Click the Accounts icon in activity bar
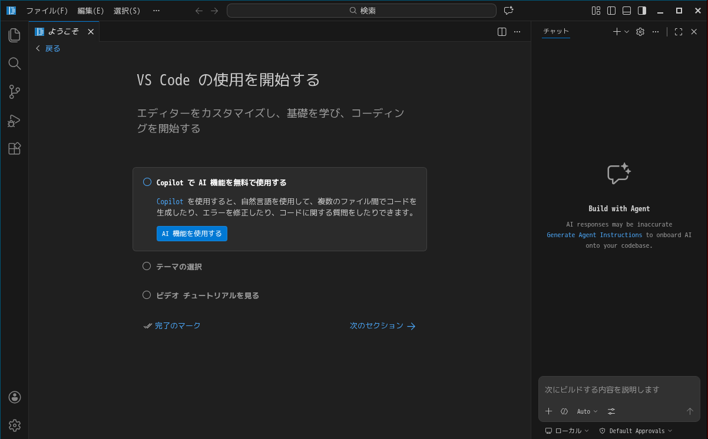This screenshot has width=708, height=439. click(x=15, y=397)
